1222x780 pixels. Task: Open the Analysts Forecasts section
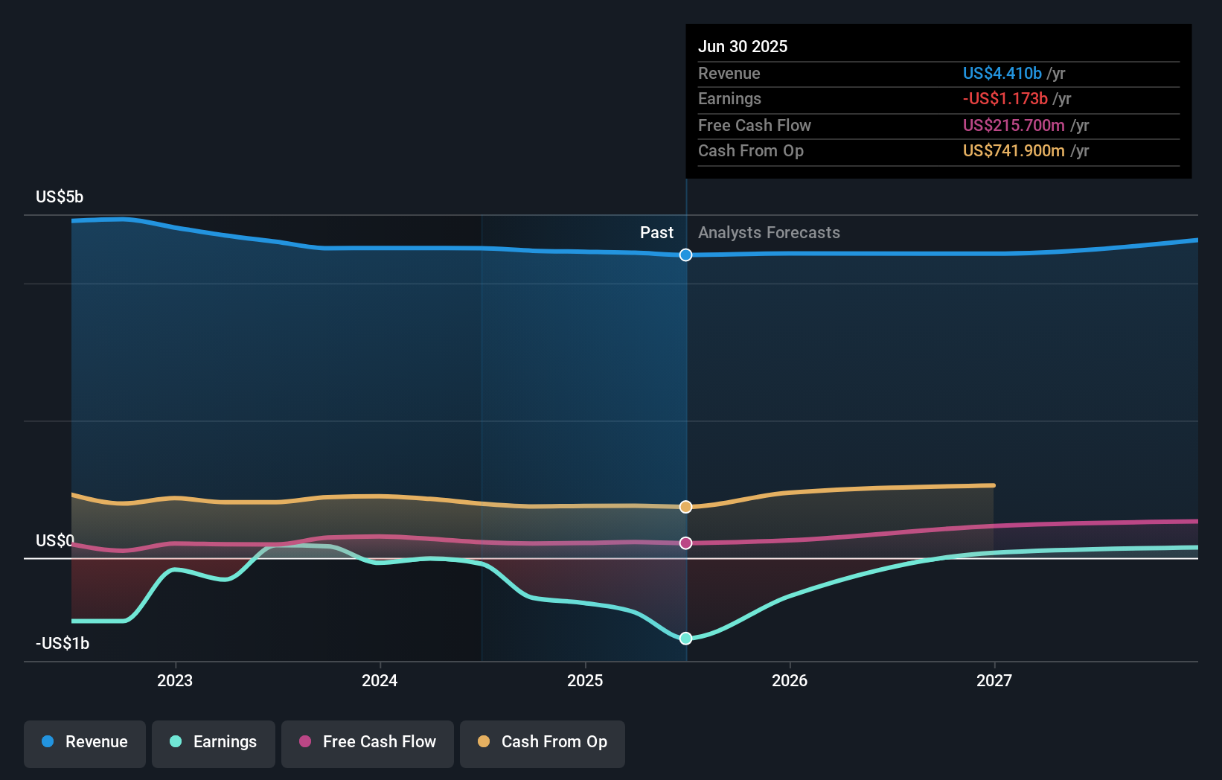[x=769, y=232]
